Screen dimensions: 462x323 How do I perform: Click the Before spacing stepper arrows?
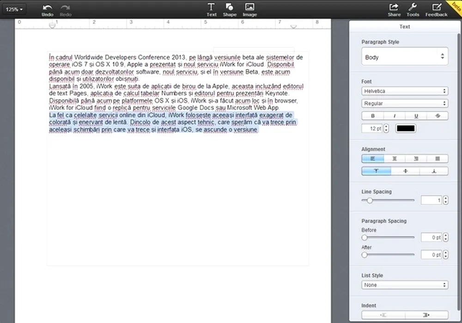445,237
